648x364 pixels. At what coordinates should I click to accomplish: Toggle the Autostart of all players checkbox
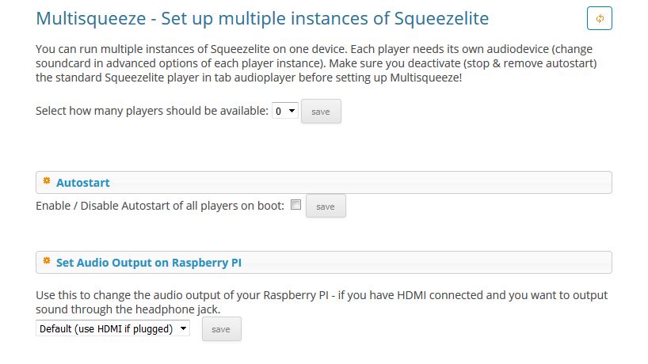pyautogui.click(x=296, y=205)
